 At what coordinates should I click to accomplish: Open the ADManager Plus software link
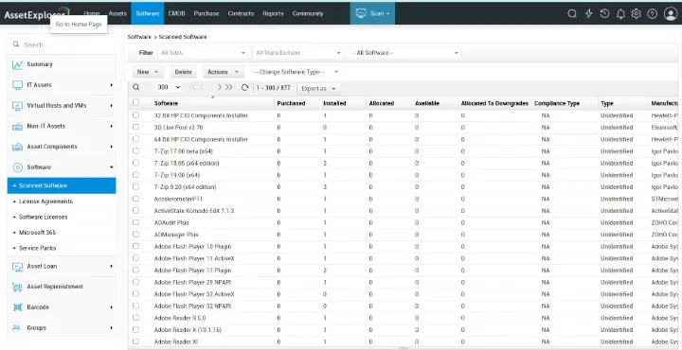176,235
